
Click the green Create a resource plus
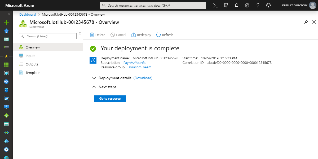(x=6, y=23)
